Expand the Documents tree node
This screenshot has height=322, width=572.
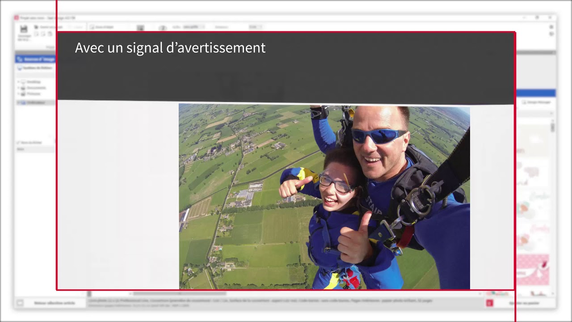[18, 88]
